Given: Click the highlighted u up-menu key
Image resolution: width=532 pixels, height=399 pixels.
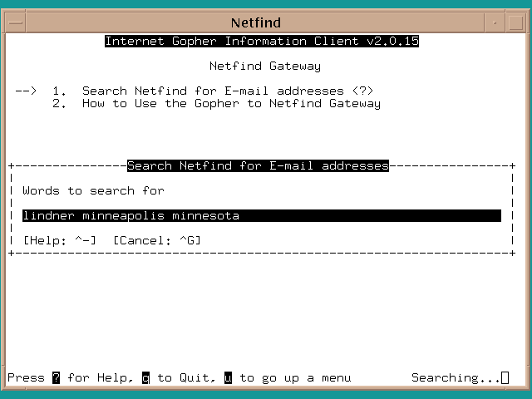Looking at the screenshot, I should point(228,377).
